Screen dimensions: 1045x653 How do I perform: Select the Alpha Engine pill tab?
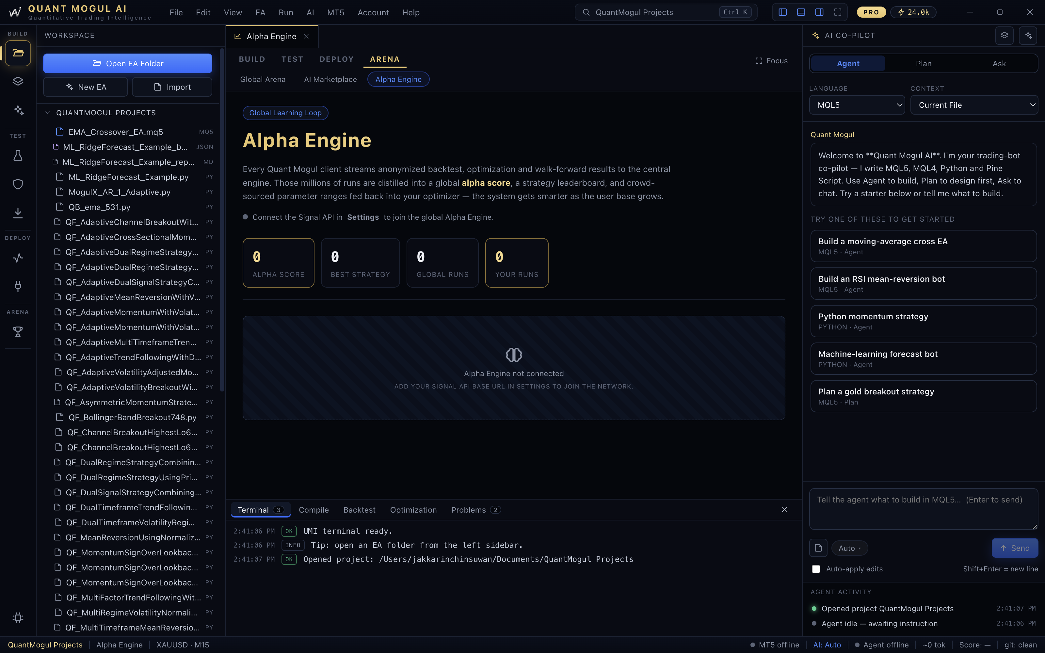pyautogui.click(x=398, y=79)
